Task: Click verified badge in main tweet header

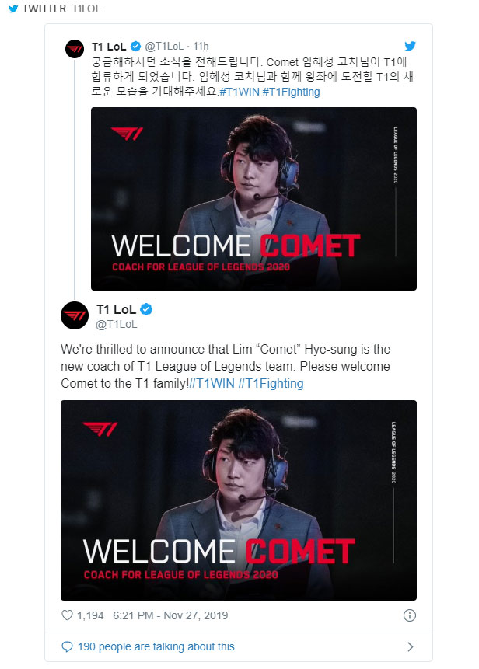Action: click(146, 309)
